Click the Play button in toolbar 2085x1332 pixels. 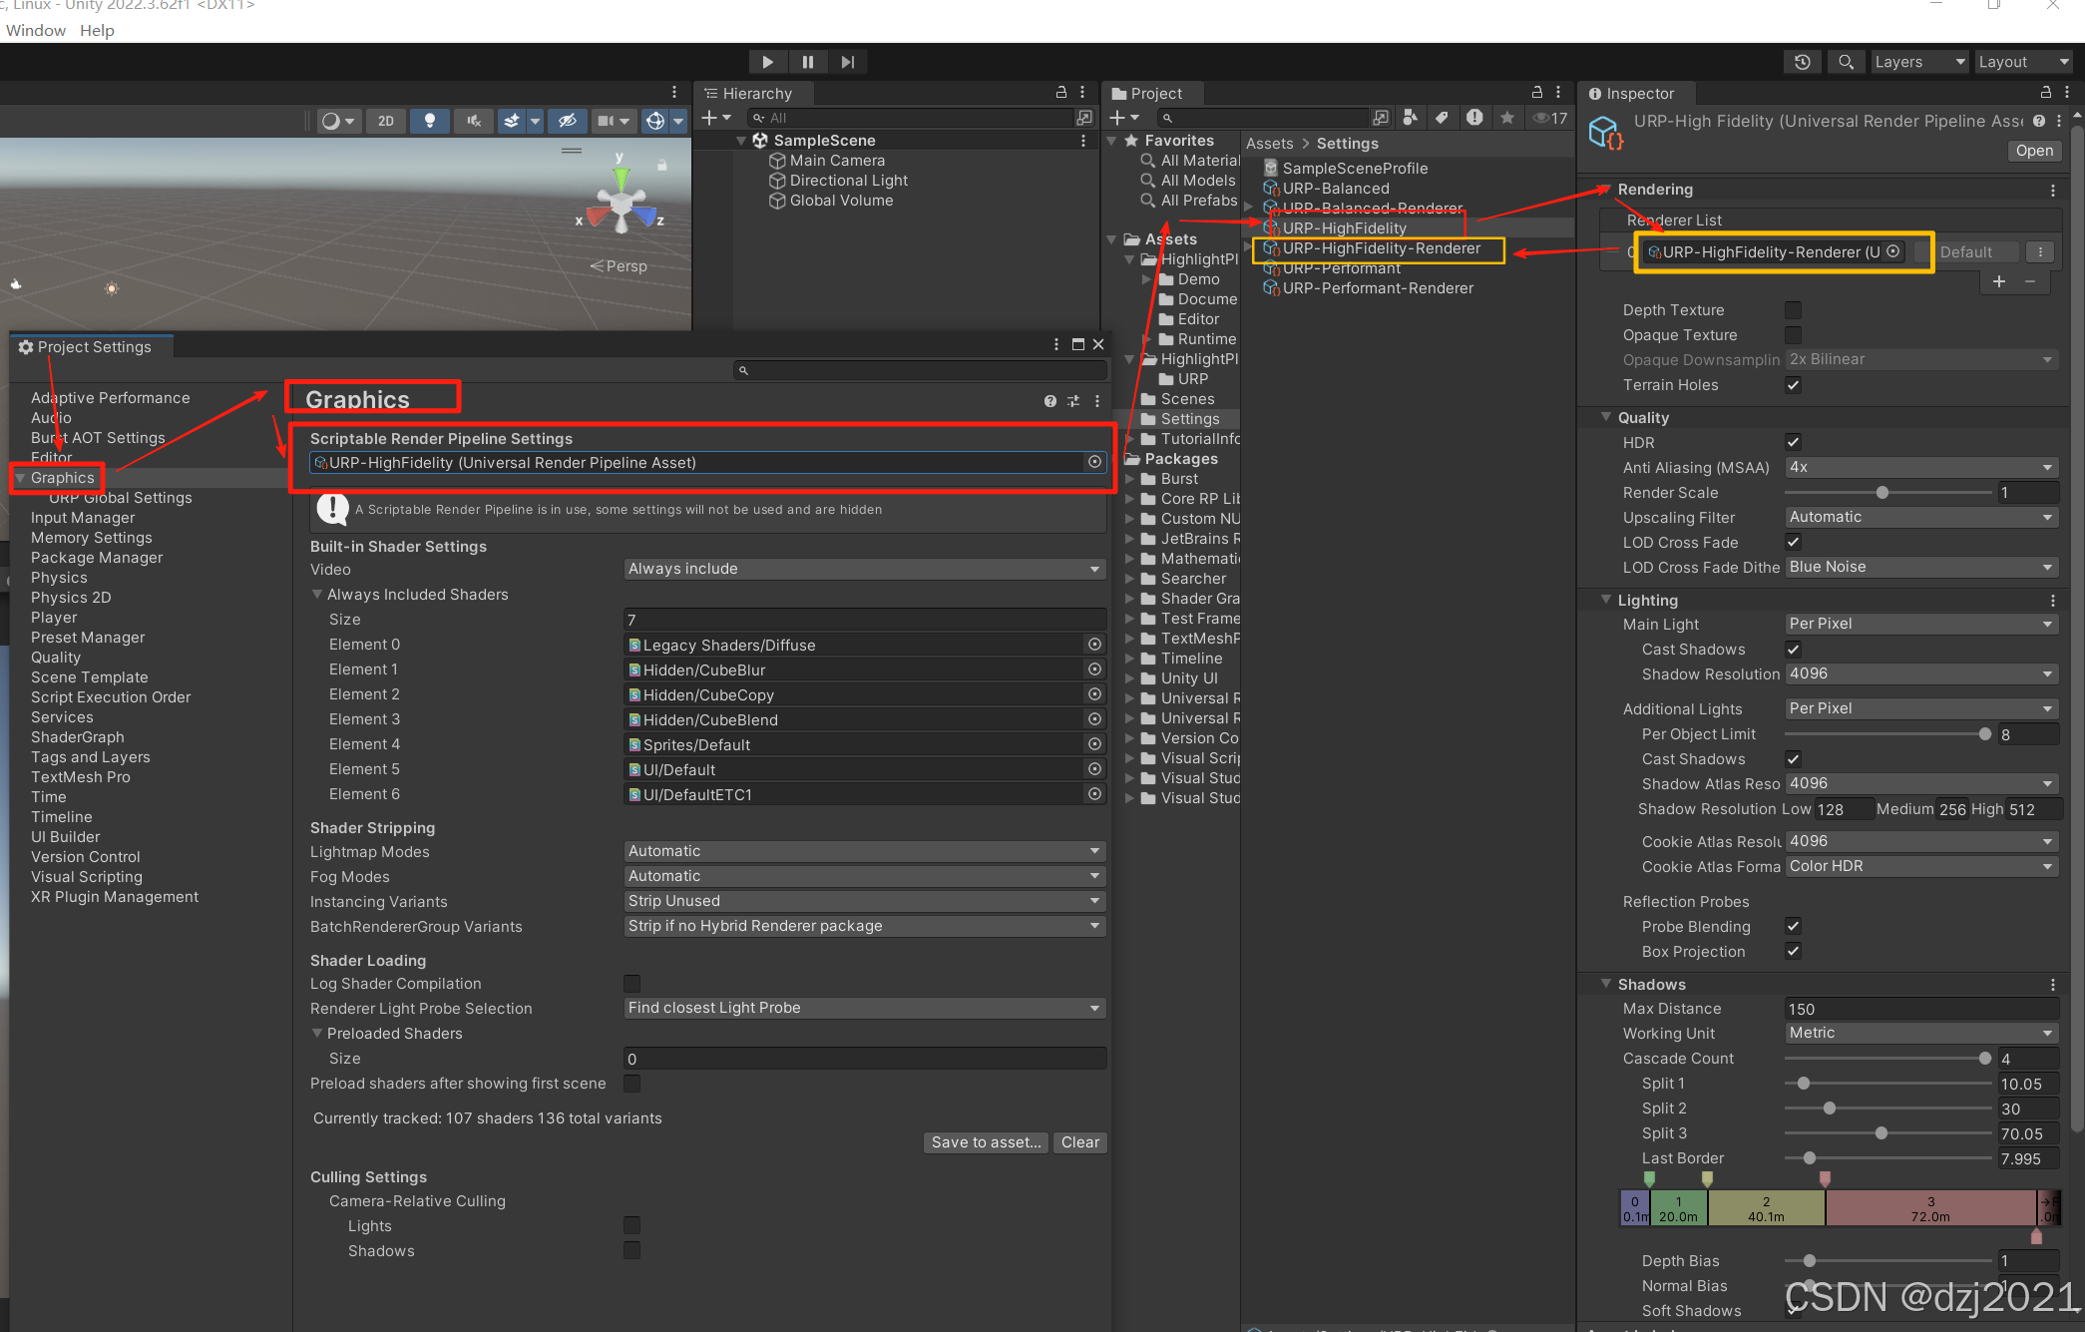point(767,62)
